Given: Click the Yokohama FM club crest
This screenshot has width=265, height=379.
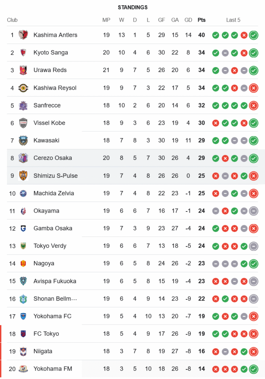Looking at the screenshot, I should pyautogui.click(x=23, y=369).
